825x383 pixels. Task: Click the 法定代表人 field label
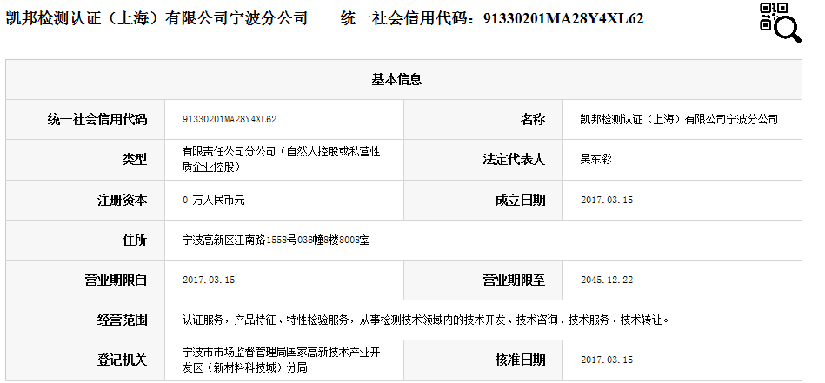[514, 159]
